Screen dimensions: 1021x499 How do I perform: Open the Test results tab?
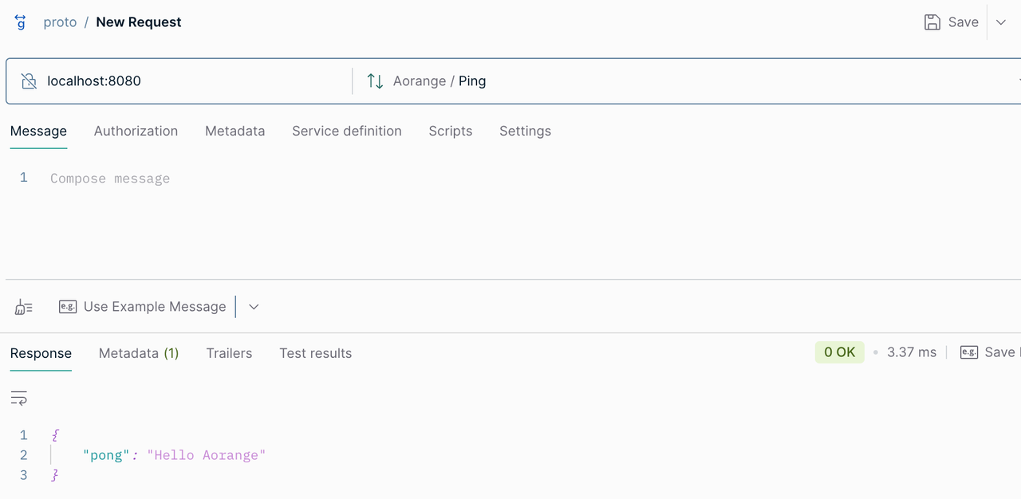[315, 353]
